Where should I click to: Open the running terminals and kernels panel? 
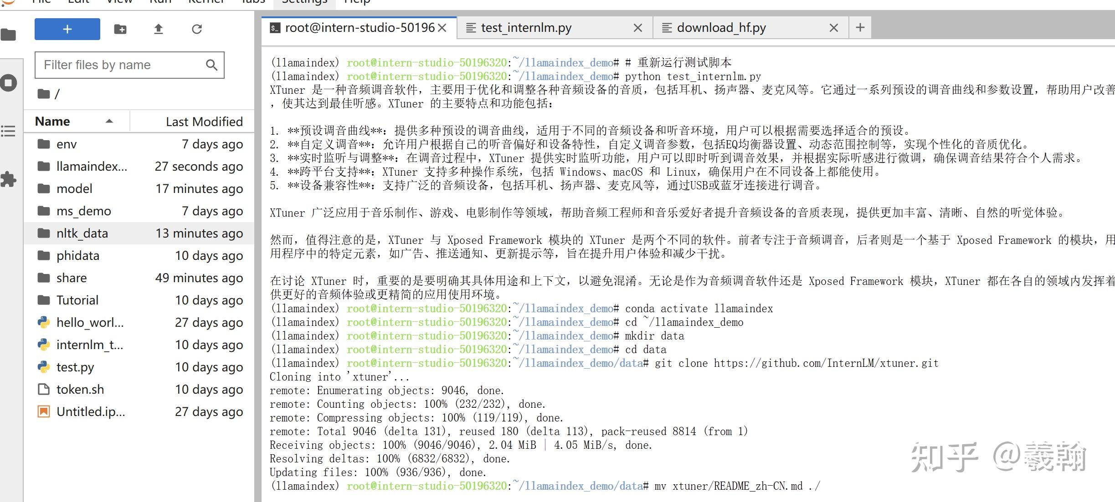click(x=9, y=83)
